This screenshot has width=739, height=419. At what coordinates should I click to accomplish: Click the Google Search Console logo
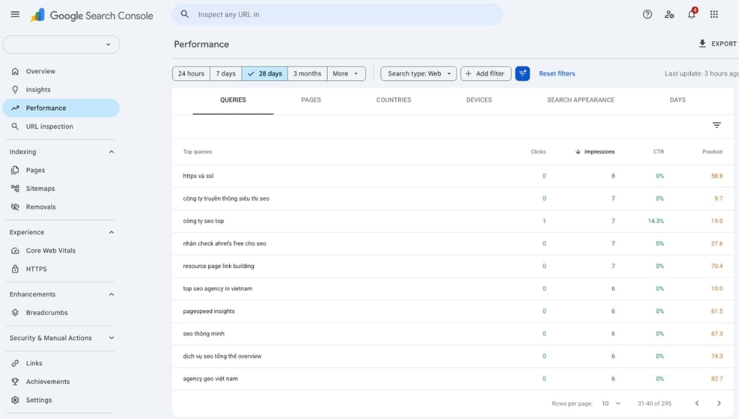coord(92,15)
